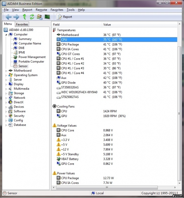
Task: Click the horizontal scrollbar thumb
Action: pos(107,187)
